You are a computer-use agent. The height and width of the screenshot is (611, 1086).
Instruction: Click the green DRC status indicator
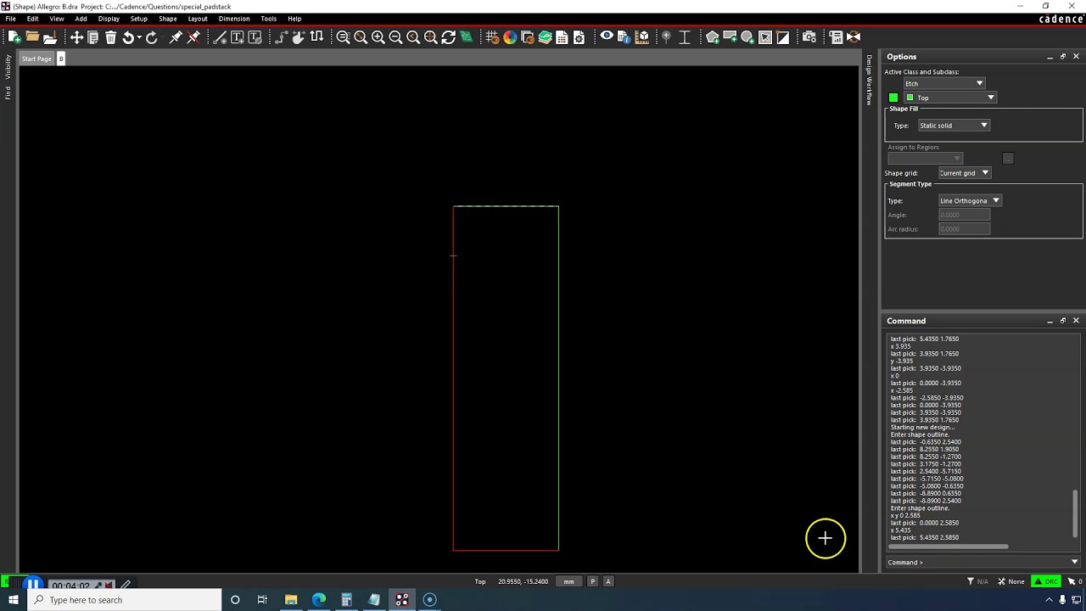coord(1047,581)
